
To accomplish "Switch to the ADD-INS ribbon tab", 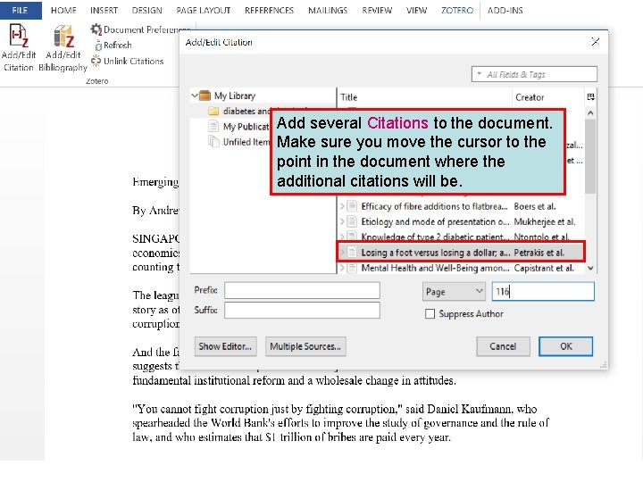I will coord(505,10).
